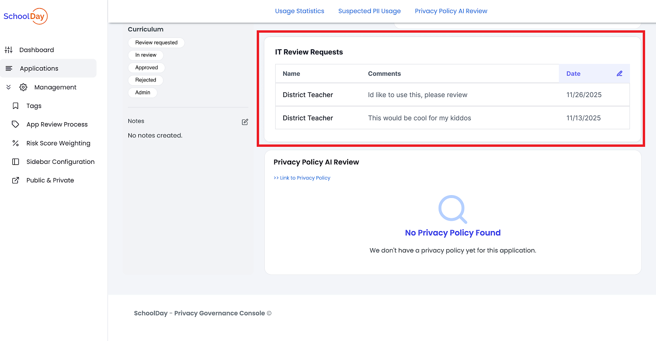The image size is (656, 341).
Task: Select District Teacher in the 11/26/2025 row
Action: click(308, 95)
